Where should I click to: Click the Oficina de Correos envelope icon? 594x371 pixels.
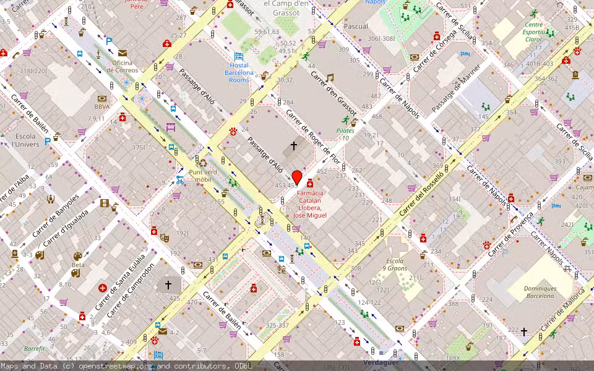[122, 53]
